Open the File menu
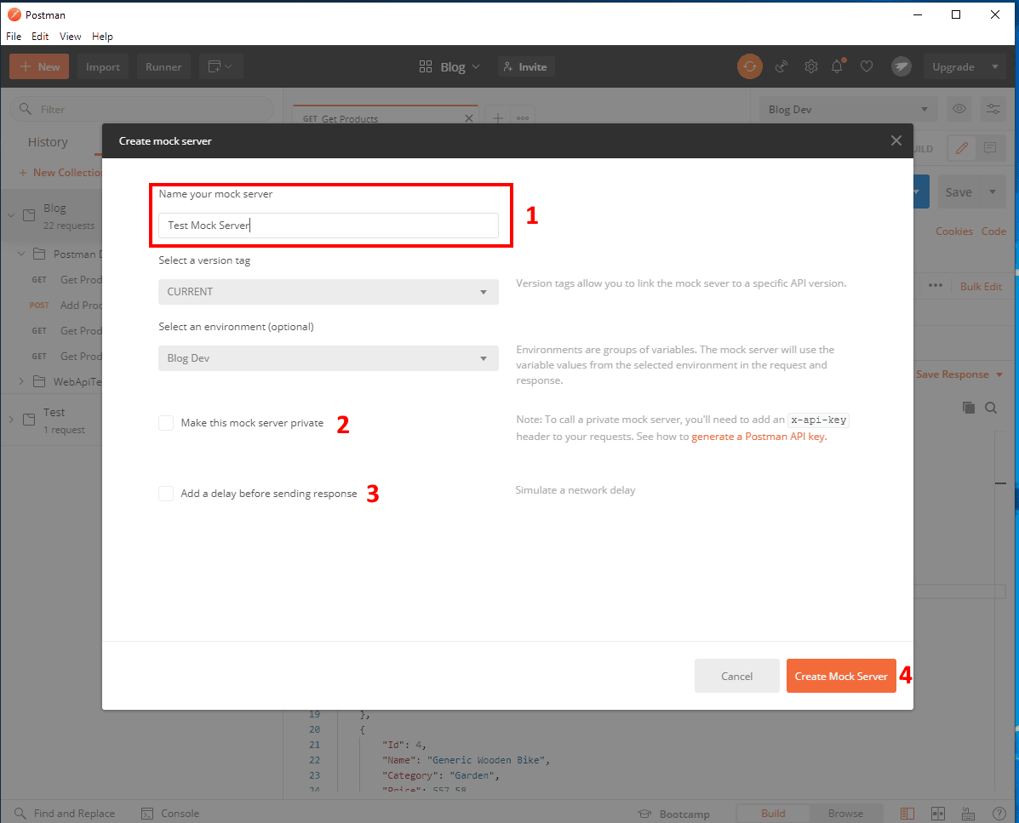This screenshot has width=1019, height=823. (14, 37)
